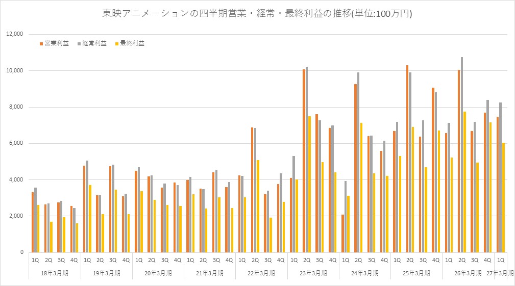
Task: Select the orange bar for 25年3月期 4Q
Action: coord(433,170)
